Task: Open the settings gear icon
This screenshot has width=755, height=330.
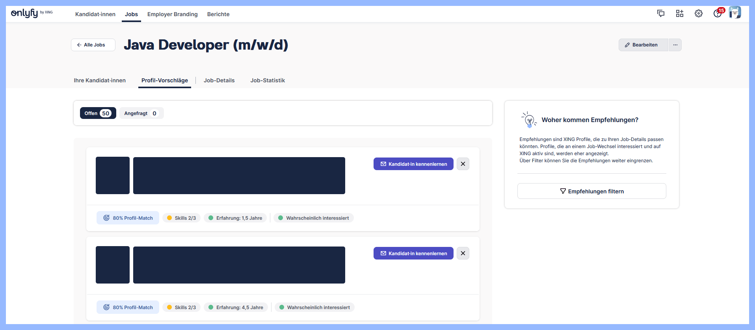Action: 699,14
